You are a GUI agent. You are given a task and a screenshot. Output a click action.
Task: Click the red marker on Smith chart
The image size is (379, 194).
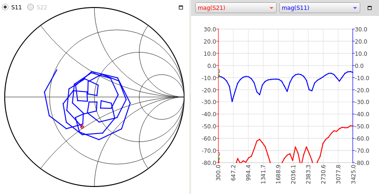click(82, 127)
